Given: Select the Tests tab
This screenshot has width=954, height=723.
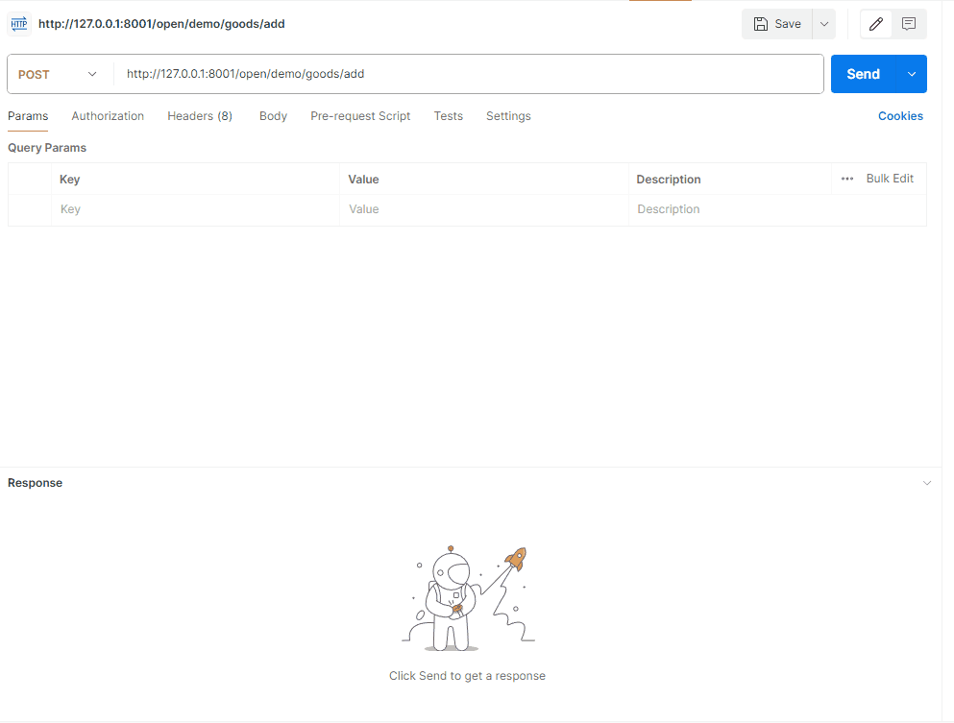Looking at the screenshot, I should (448, 116).
